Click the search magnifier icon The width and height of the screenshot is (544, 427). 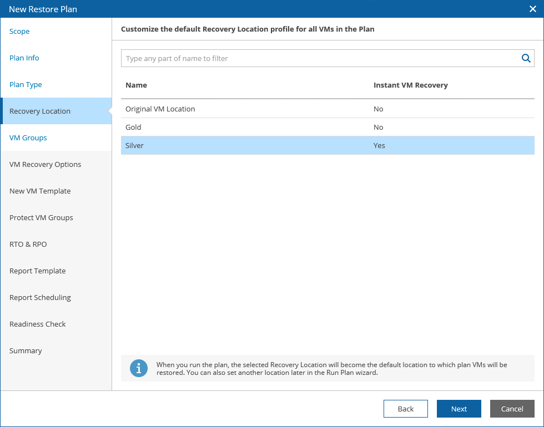coord(526,58)
